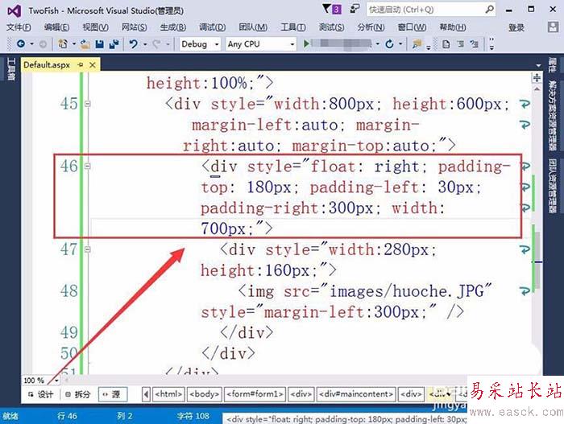Image resolution: width=564 pixels, height=424 pixels.
Task: Select the <form#form1> tag in navigator
Action: 255,394
